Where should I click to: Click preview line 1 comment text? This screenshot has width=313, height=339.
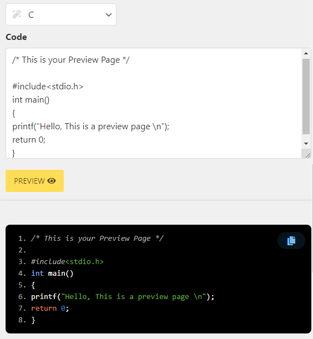click(97, 238)
